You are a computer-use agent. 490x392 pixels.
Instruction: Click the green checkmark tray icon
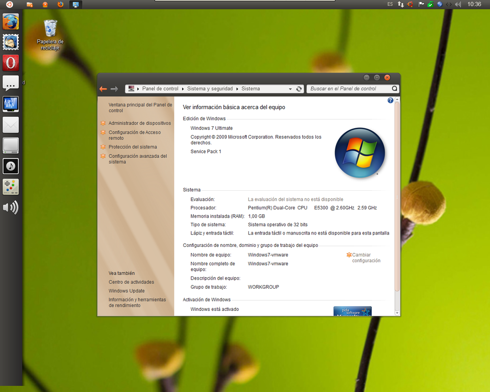pyautogui.click(x=430, y=4)
